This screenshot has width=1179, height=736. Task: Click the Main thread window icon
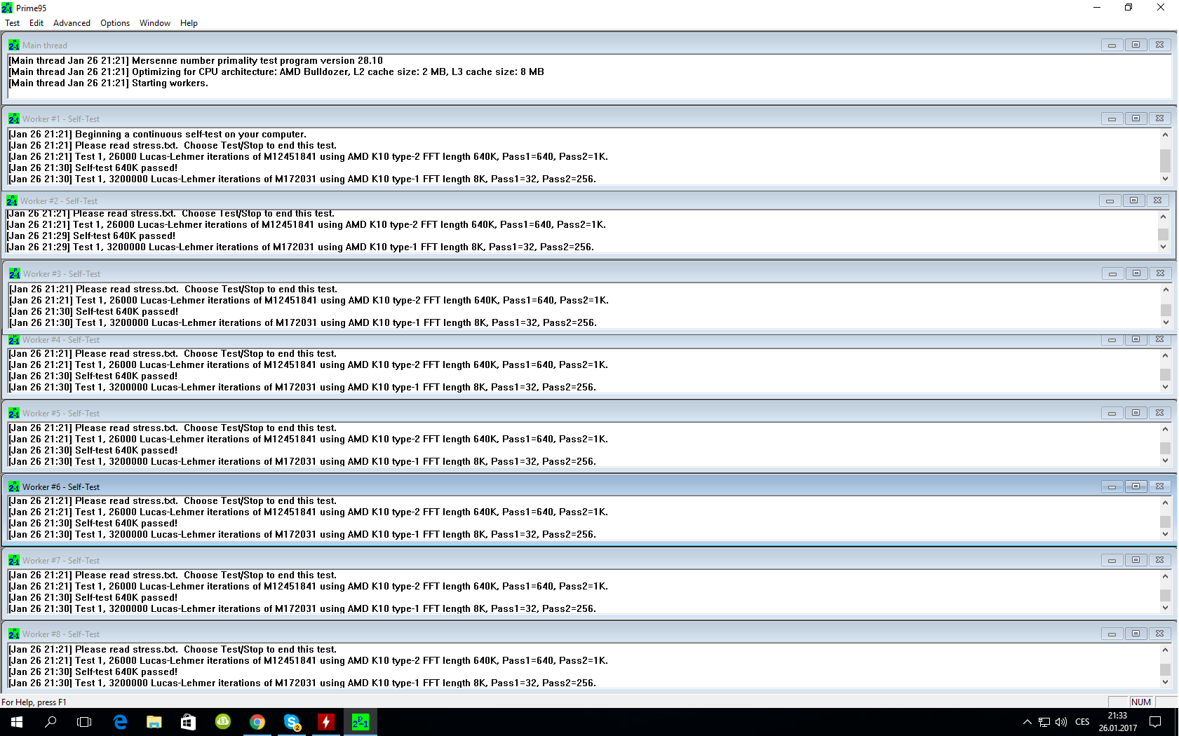click(14, 45)
